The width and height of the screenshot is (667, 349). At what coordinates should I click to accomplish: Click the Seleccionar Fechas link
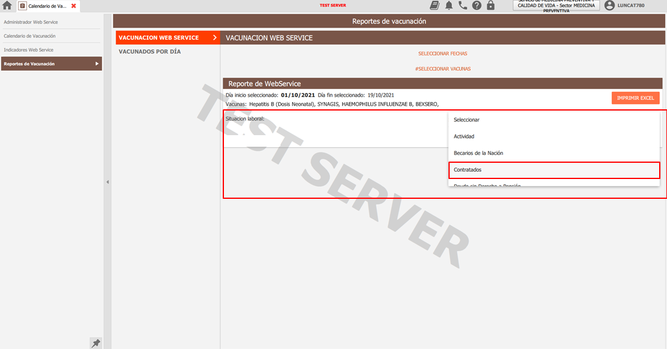click(x=442, y=53)
